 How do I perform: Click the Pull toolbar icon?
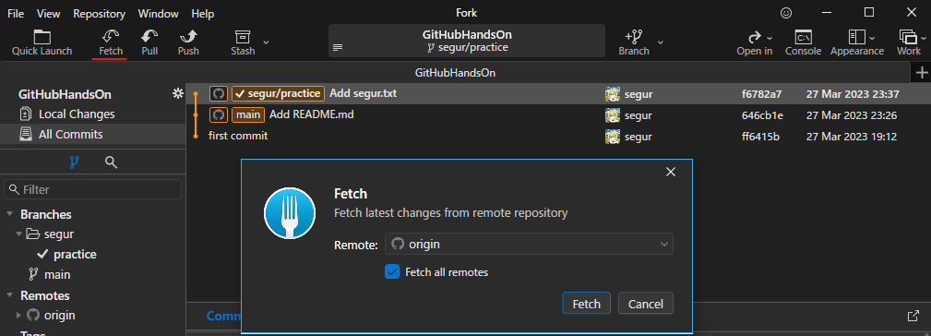(x=149, y=42)
